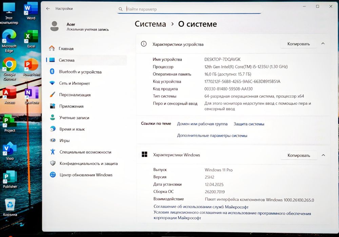Click the Acer user avatar icon
This screenshot has width=339, height=237.
coord(55,26)
